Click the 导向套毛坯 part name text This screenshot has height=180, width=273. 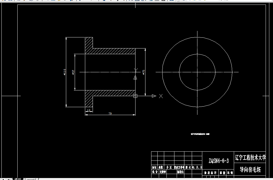(x=250, y=170)
